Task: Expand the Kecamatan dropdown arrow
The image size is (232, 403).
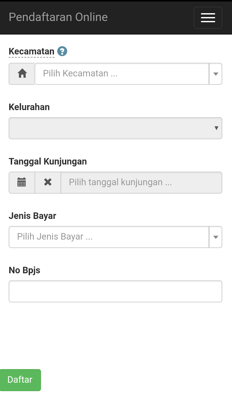Action: [216, 74]
